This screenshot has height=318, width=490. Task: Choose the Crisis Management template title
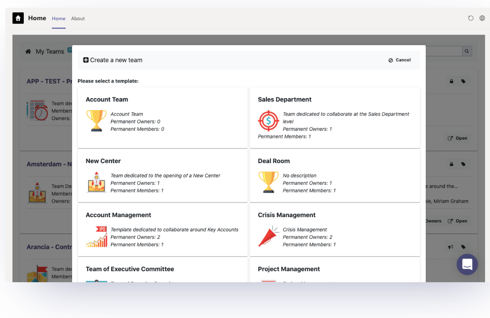287,215
